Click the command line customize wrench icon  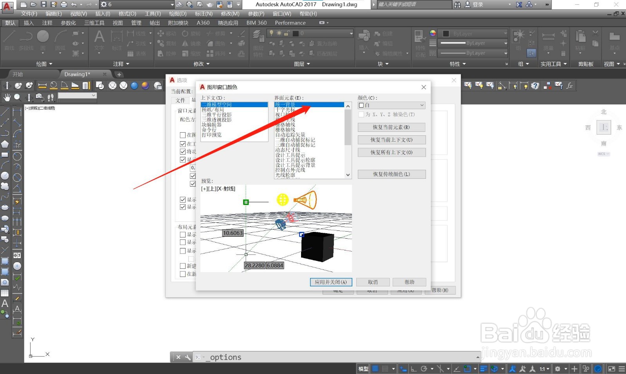point(188,357)
